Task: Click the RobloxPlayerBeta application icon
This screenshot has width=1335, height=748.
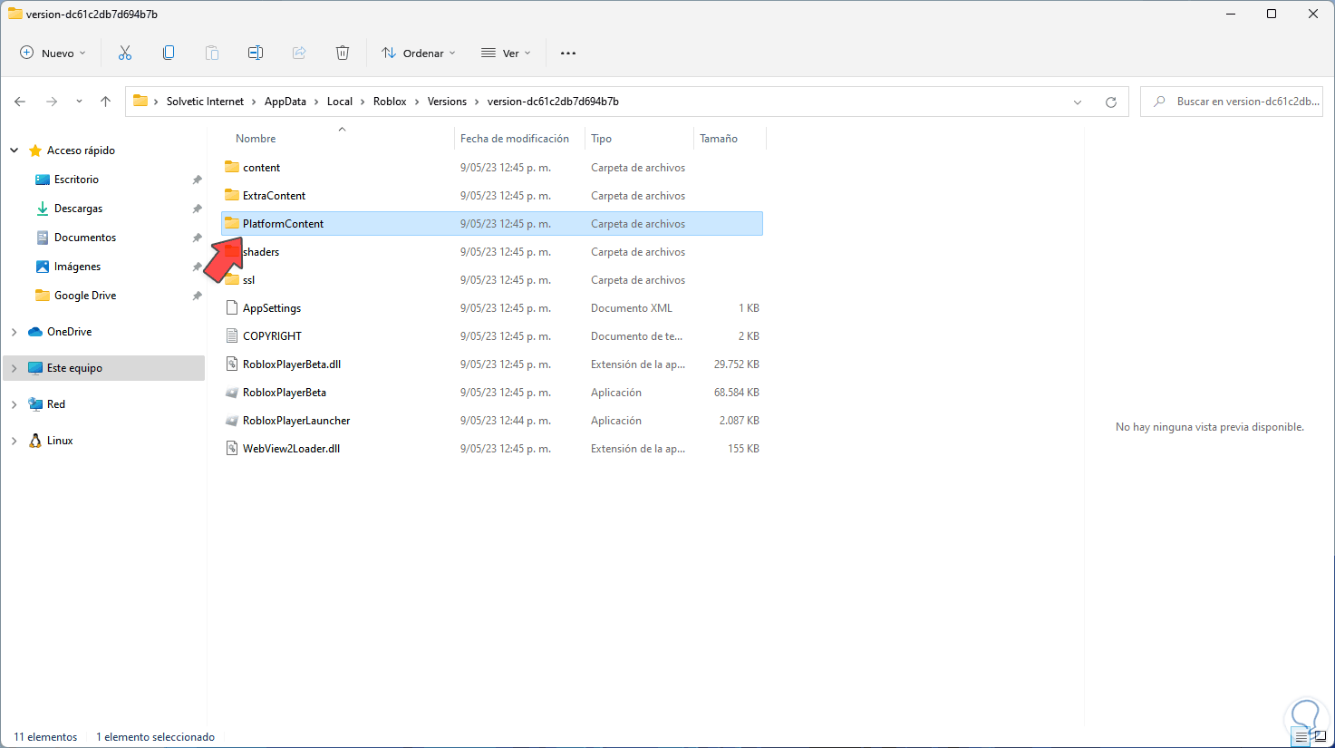Action: 232,392
